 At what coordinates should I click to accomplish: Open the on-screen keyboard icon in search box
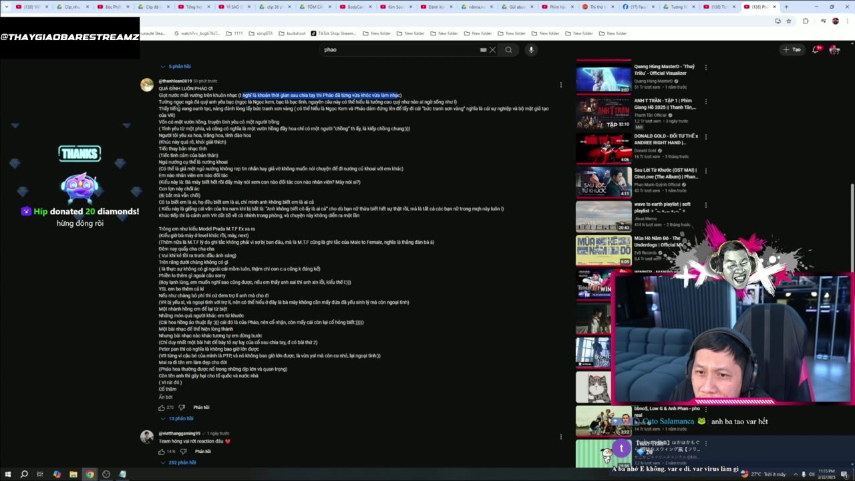pyautogui.click(x=483, y=49)
